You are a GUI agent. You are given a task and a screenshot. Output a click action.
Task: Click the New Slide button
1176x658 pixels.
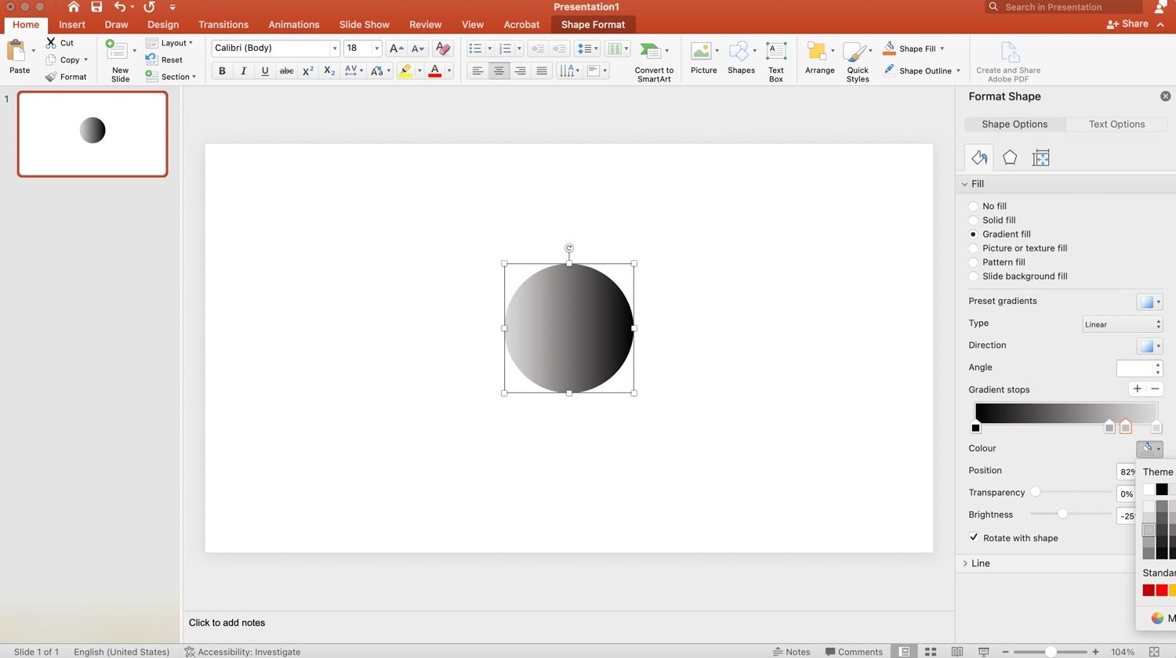click(119, 59)
